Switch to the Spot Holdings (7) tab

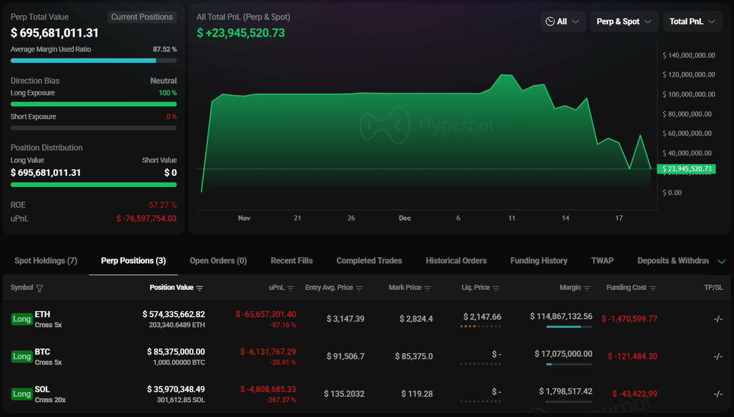click(46, 260)
